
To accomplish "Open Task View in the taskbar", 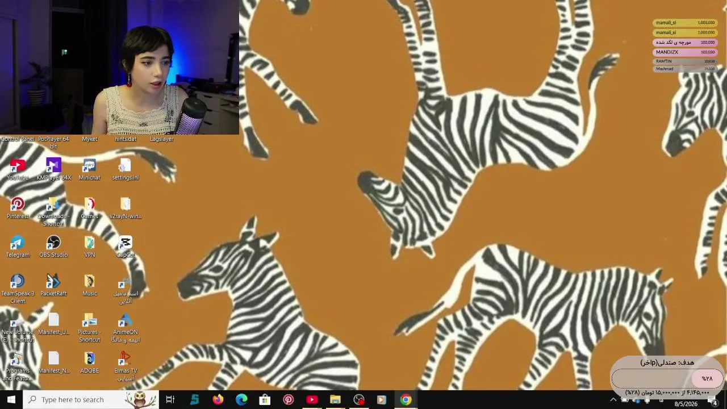I will 170,399.
